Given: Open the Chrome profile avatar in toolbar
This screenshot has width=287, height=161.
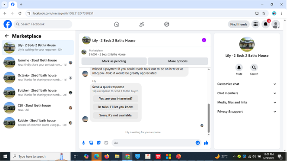Looking at the screenshot, I should click(274, 13).
